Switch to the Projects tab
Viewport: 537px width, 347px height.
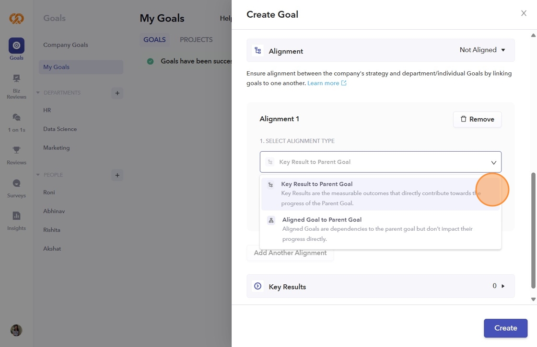196,40
